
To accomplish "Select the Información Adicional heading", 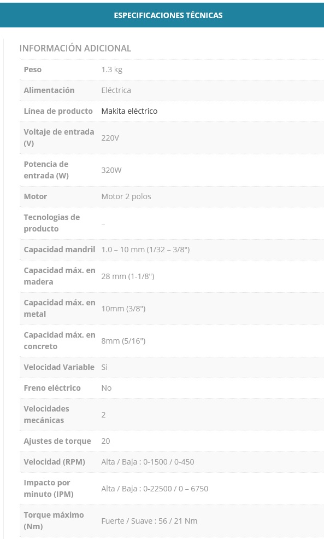I will (x=75, y=48).
